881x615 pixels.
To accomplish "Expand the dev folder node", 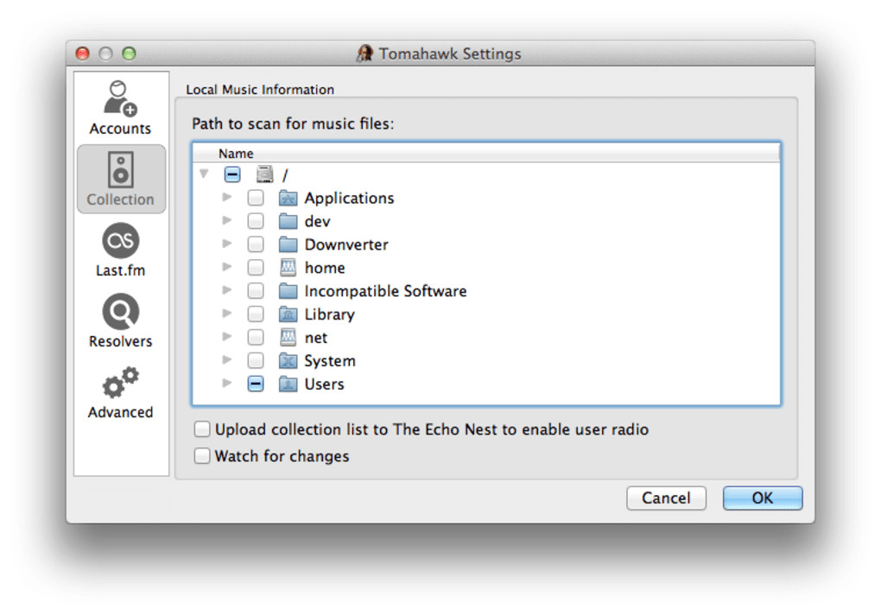I will click(x=227, y=220).
